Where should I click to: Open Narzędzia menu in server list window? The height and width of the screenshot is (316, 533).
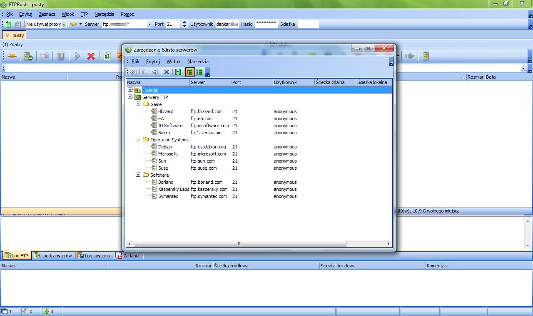pos(198,62)
